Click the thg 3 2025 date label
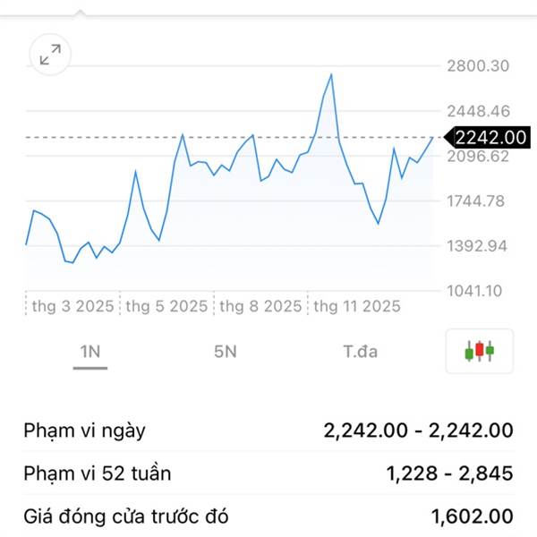Viewport: 537px width, 537px height. (72, 306)
